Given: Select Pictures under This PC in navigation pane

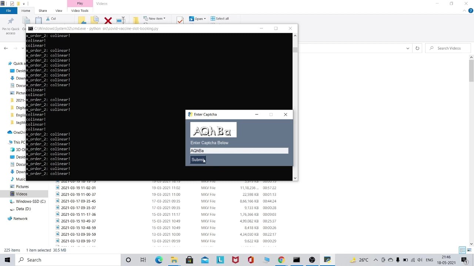Looking at the screenshot, I should 22,187.
